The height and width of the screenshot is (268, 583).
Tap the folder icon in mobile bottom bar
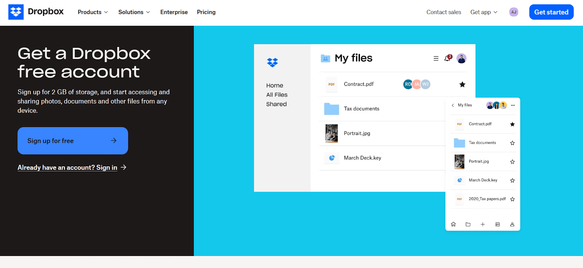coord(468,224)
